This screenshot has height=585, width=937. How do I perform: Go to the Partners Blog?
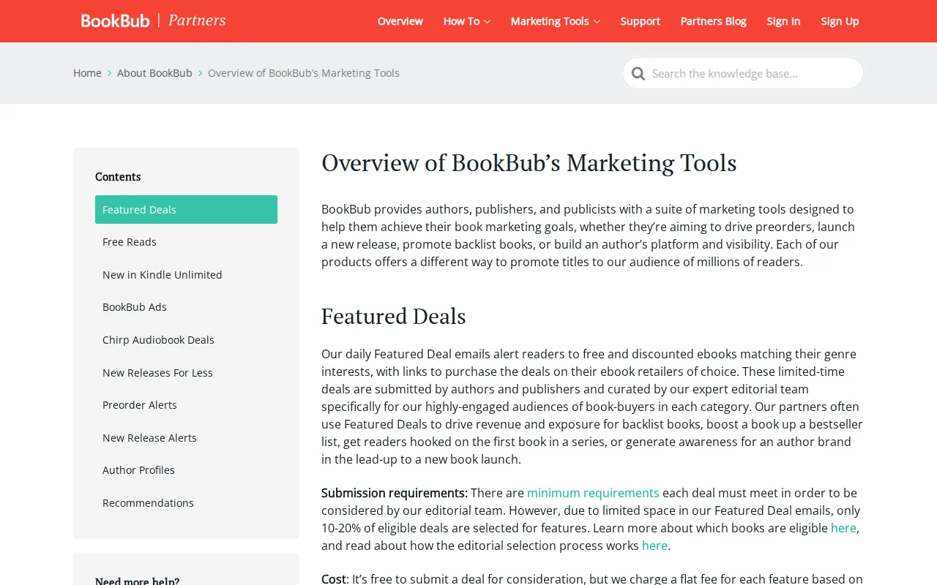click(714, 21)
